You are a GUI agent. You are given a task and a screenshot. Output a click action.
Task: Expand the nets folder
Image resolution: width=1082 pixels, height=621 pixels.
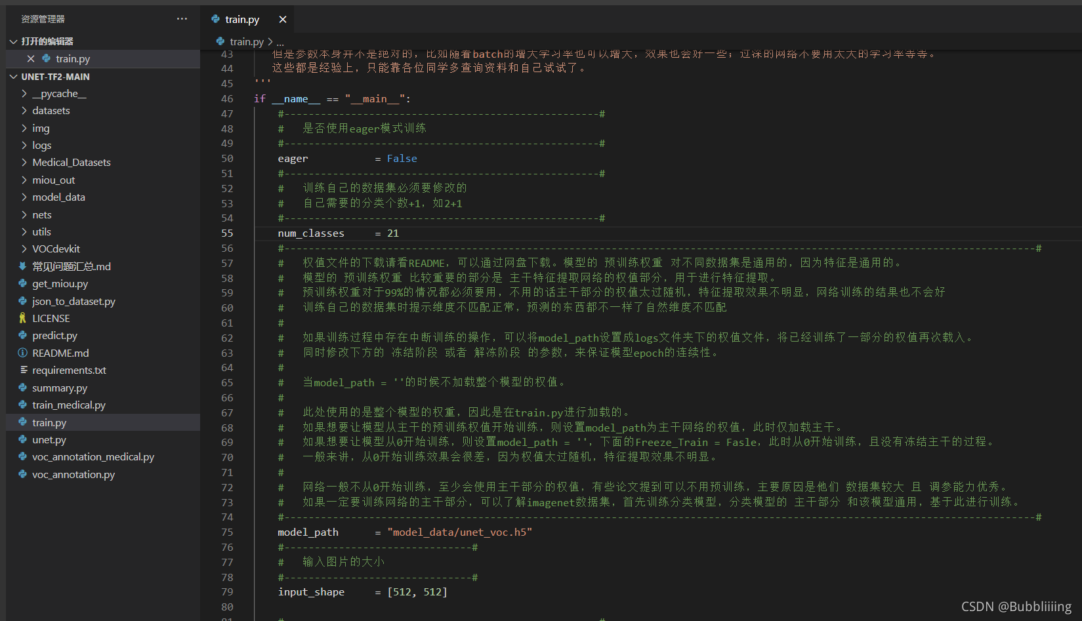(x=24, y=214)
